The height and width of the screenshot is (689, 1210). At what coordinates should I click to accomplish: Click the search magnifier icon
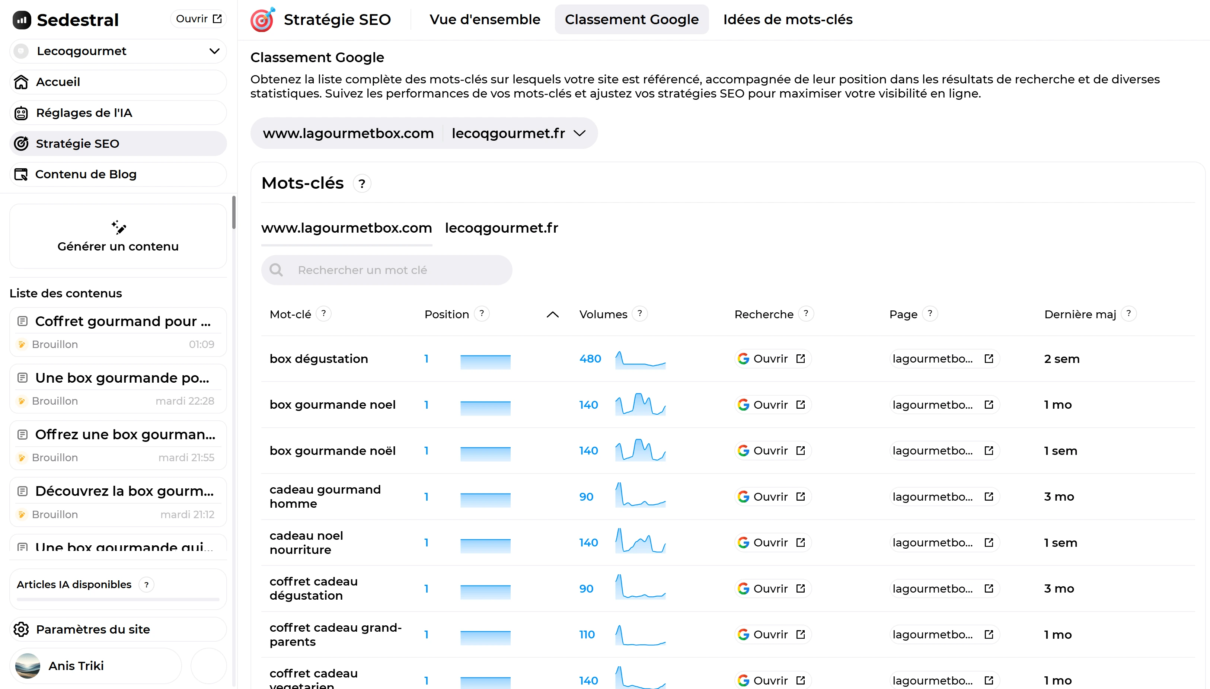click(276, 270)
